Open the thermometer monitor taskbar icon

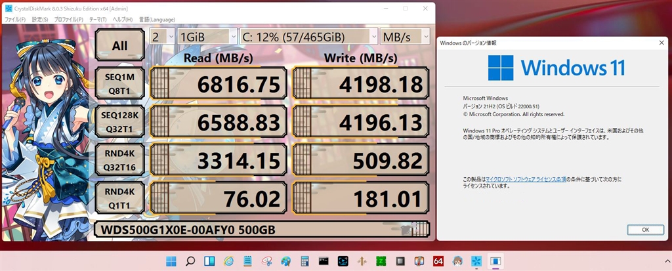(419, 261)
